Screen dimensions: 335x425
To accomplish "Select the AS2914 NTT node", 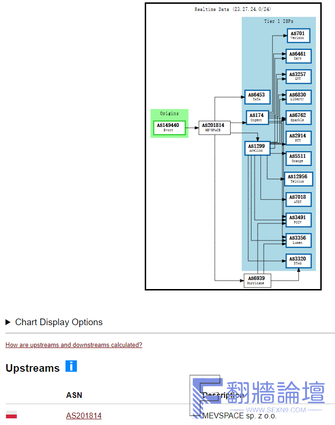I will coord(298,138).
